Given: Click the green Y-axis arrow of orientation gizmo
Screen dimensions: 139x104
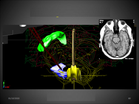Looking at the screenshot, I should (4, 83).
